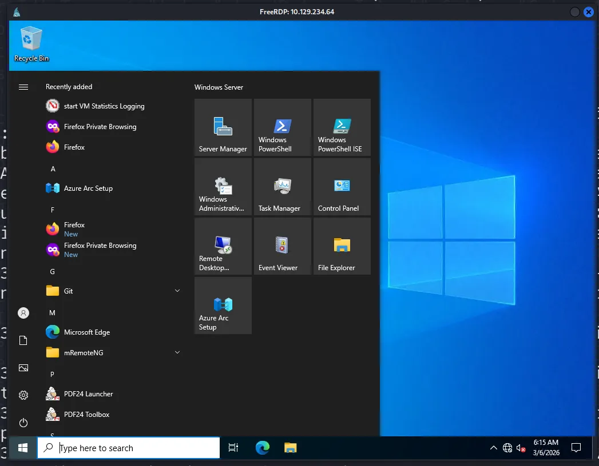Jump to letter A in the app list
The height and width of the screenshot is (466, 599).
point(53,169)
